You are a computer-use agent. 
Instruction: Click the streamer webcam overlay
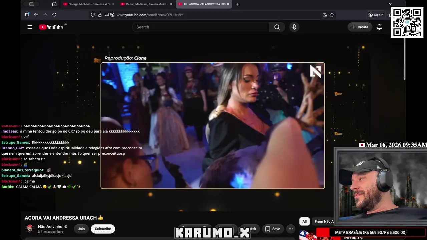click(381, 187)
